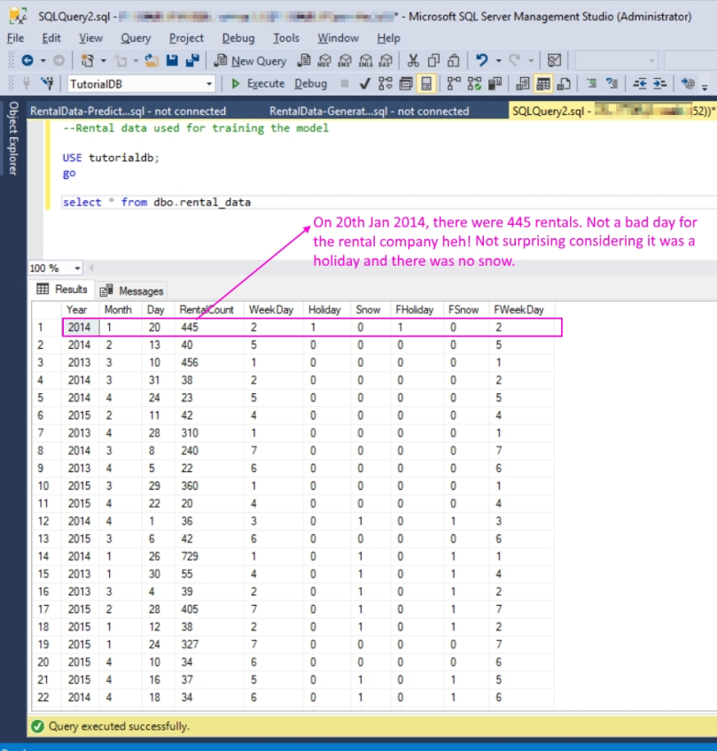Toggle Include Actual Execution Plan

click(x=453, y=83)
